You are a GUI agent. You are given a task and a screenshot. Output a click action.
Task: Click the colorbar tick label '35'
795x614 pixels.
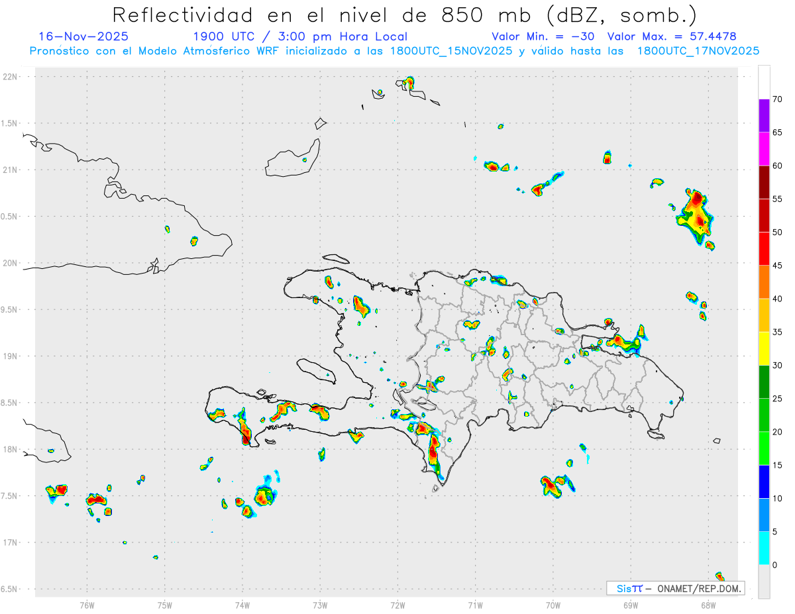[778, 332]
